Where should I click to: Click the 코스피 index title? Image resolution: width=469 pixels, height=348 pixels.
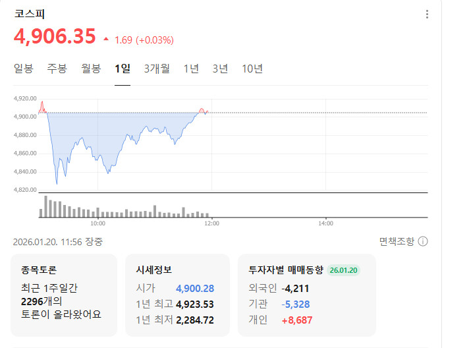tap(30, 14)
